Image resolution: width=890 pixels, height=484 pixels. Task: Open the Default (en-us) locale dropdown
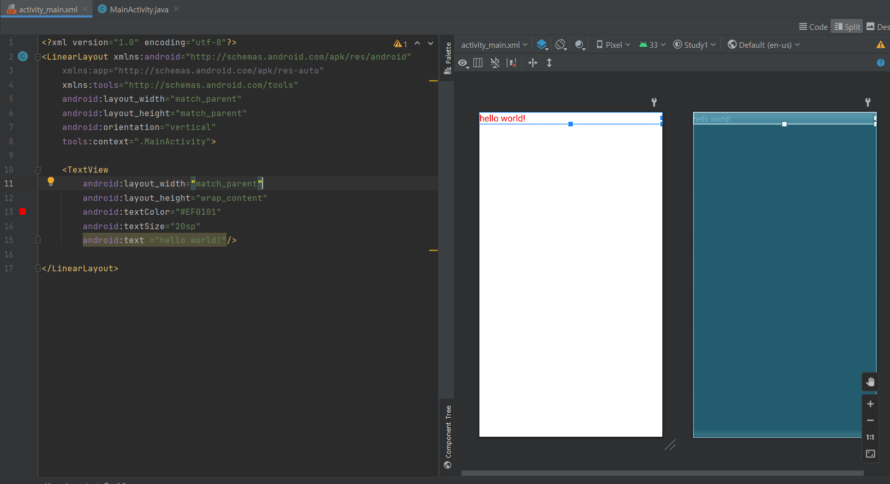[764, 45]
